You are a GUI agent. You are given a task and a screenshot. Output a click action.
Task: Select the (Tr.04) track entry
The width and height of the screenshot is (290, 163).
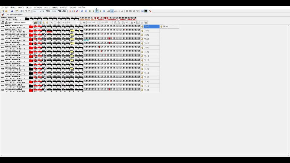pyautogui.click(x=150, y=31)
